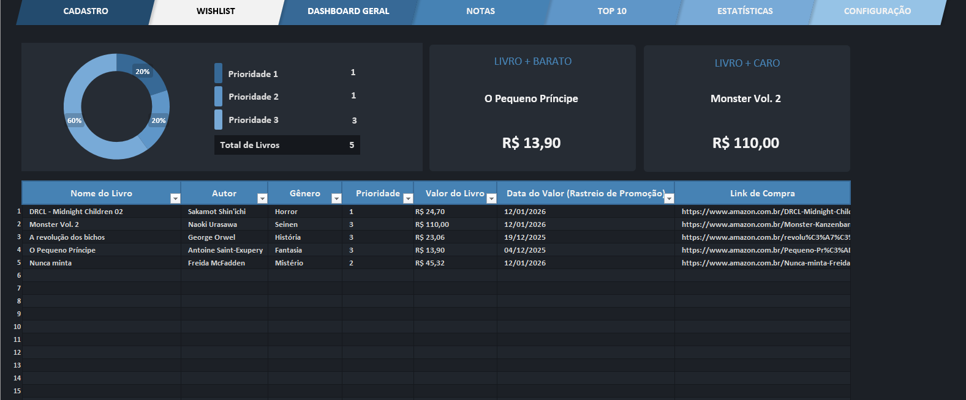966x400 pixels.
Task: Click 'R$ 110,00' in the Livro + Caro card
Action: pyautogui.click(x=745, y=143)
